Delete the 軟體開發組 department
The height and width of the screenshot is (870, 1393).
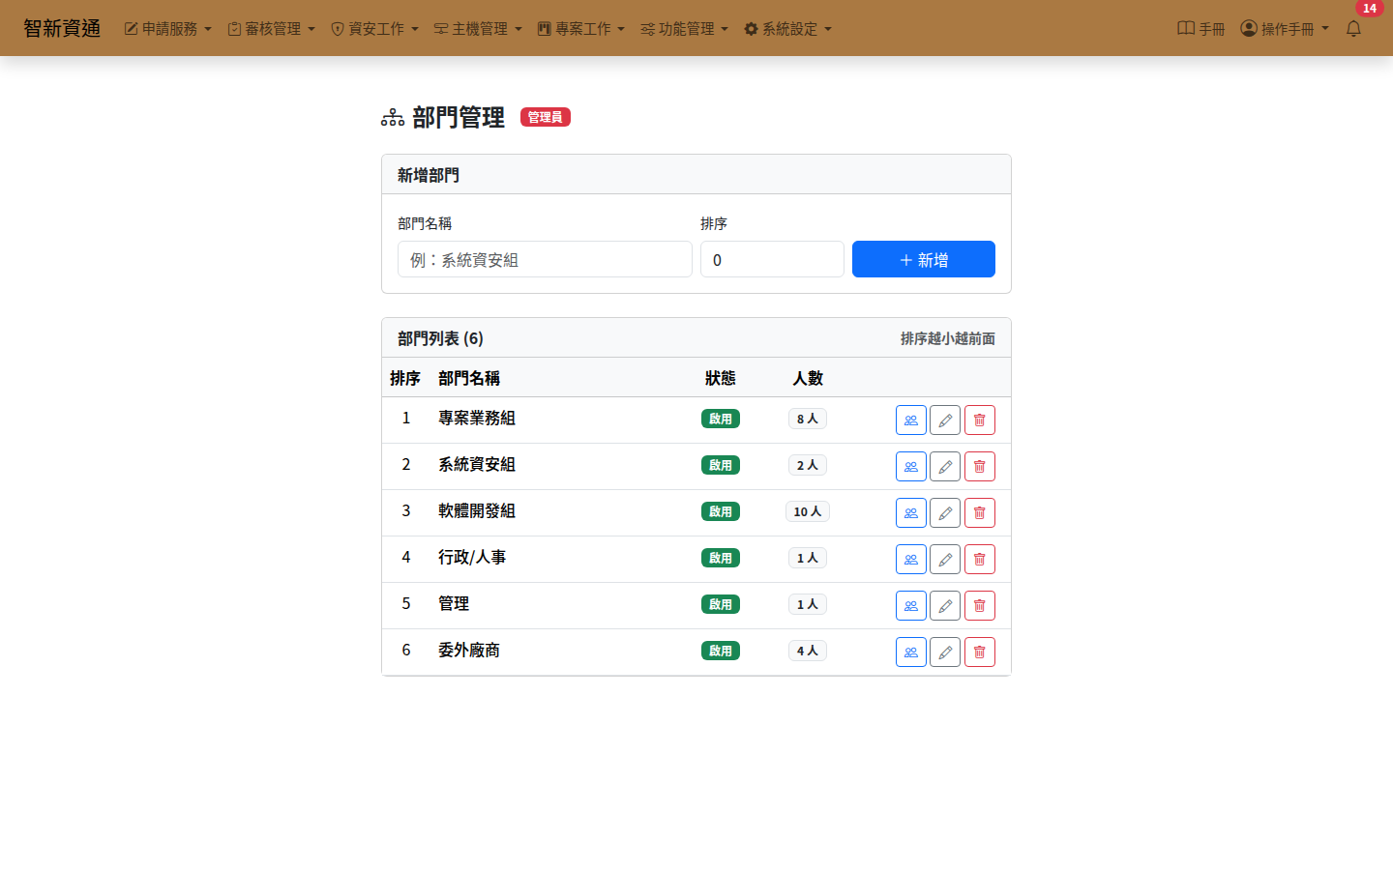coord(980,513)
